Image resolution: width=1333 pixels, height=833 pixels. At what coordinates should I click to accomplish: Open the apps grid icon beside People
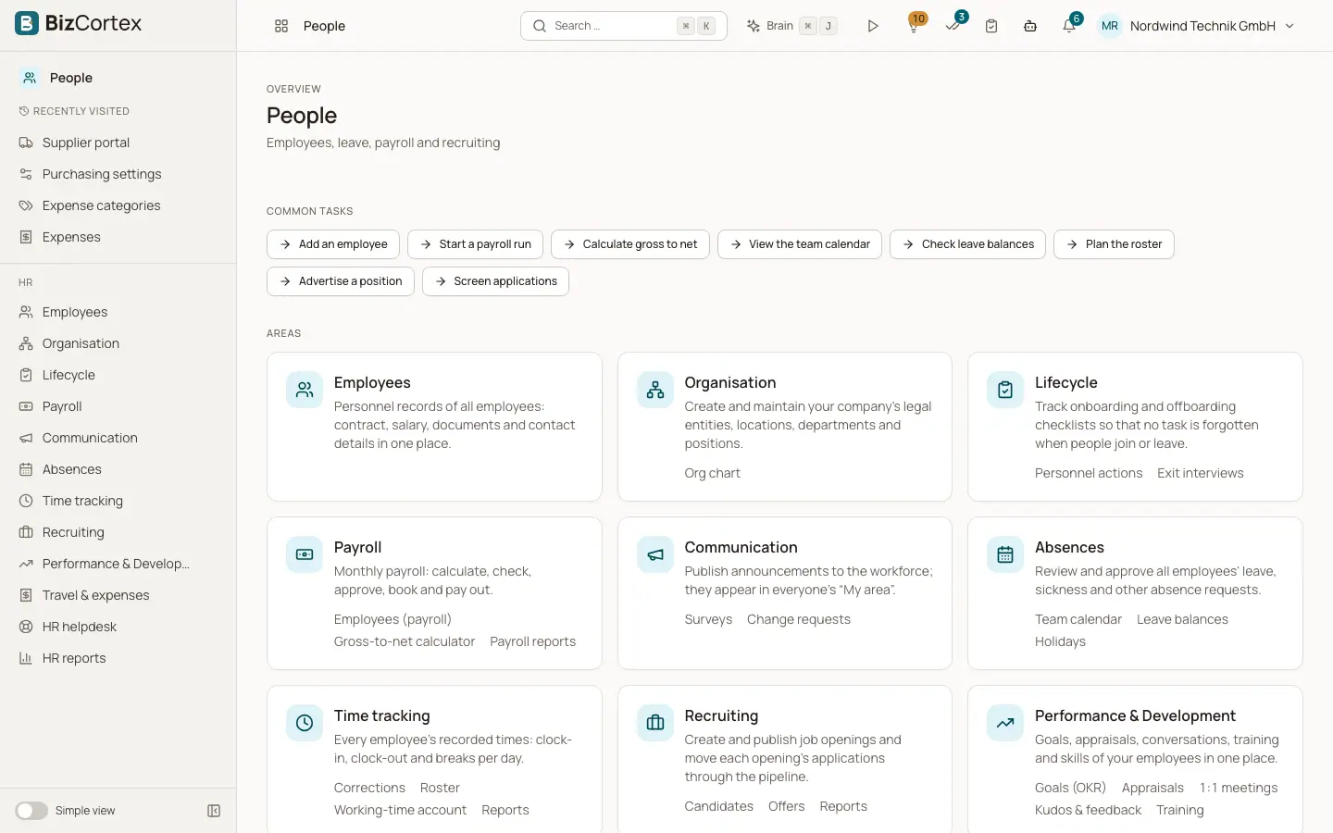click(x=281, y=26)
